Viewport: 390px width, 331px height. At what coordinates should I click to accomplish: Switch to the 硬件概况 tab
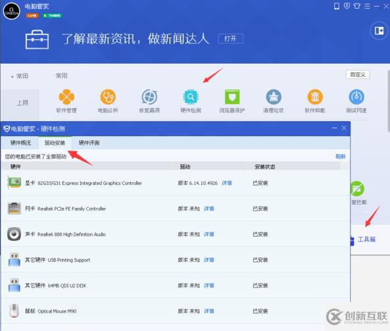pyautogui.click(x=20, y=143)
